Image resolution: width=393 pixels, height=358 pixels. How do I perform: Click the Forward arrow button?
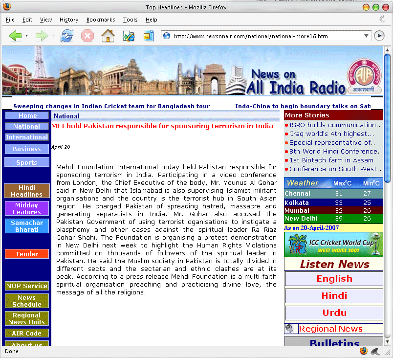[x=42, y=36]
